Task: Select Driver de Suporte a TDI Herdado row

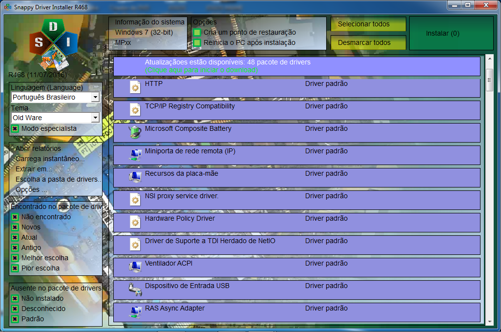Action: tap(297, 245)
